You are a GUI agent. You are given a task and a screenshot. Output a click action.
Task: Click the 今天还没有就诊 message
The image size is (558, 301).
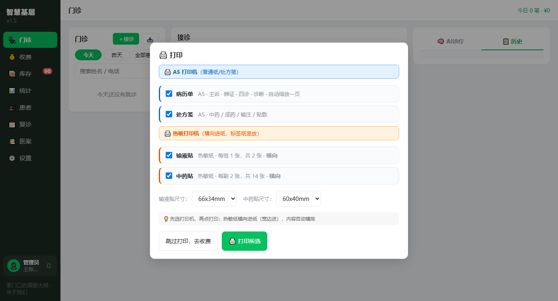(117, 94)
